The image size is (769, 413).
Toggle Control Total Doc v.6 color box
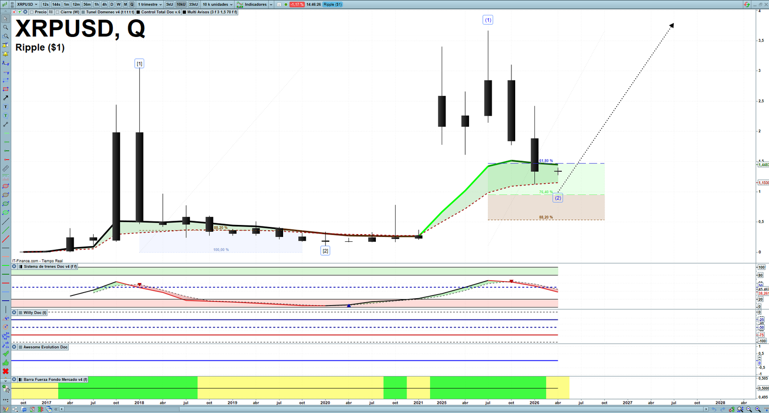pos(138,12)
